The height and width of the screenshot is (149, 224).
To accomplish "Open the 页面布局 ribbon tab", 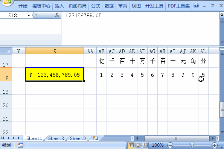I will point(78,6).
